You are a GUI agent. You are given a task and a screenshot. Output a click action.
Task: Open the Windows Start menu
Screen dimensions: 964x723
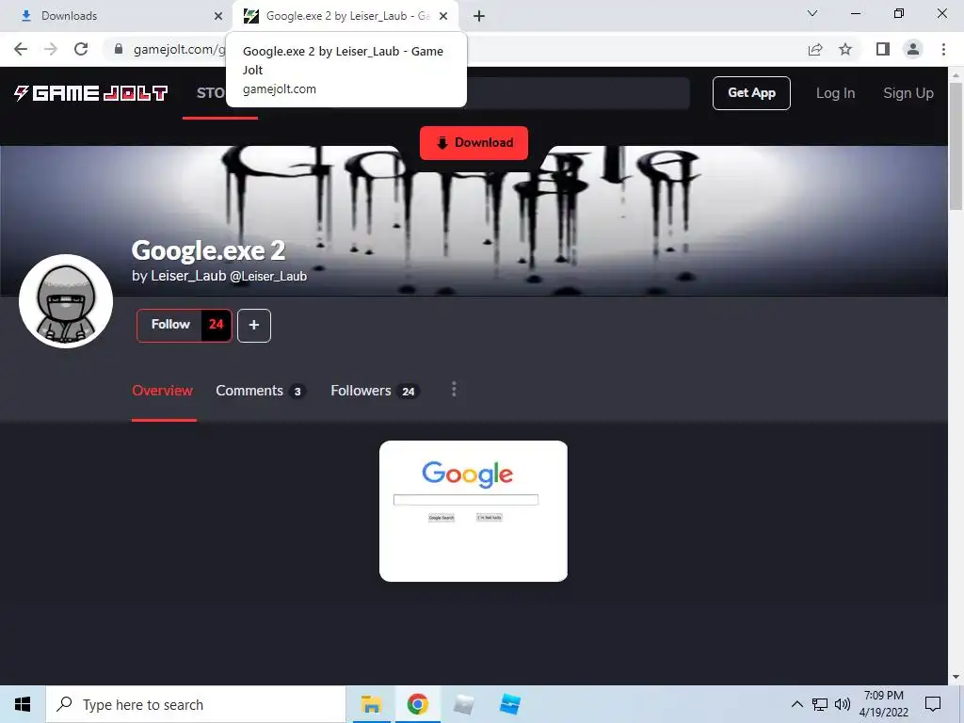click(x=23, y=704)
